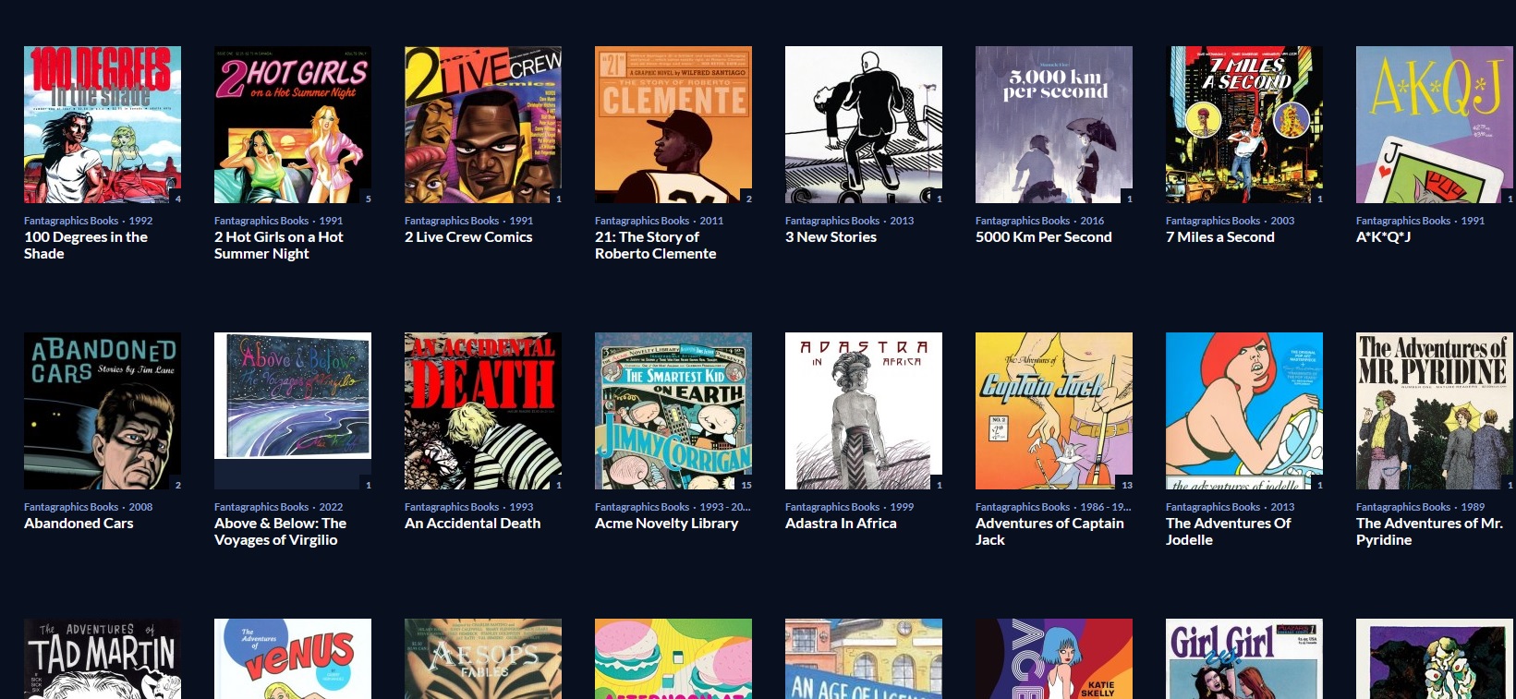This screenshot has width=1516, height=699.
Task: Select The Adventures Of Jodelle cover
Action: pos(1244,411)
